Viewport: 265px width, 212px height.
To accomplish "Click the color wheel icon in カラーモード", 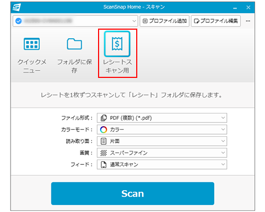I will [103, 129].
